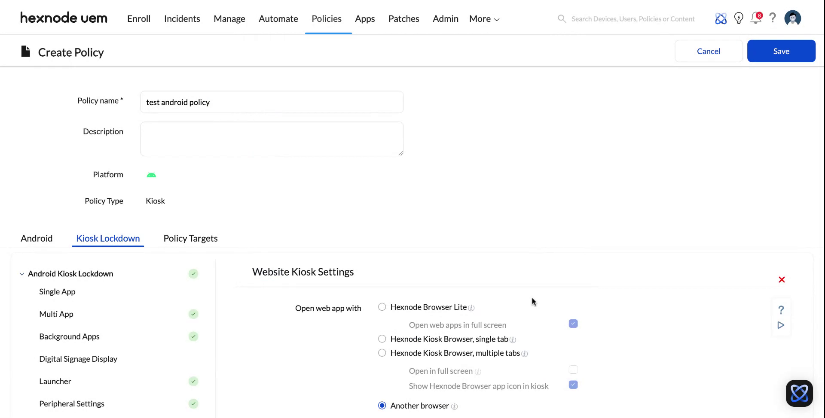825x418 pixels.
Task: Open the user profile avatar menu
Action: (x=792, y=18)
